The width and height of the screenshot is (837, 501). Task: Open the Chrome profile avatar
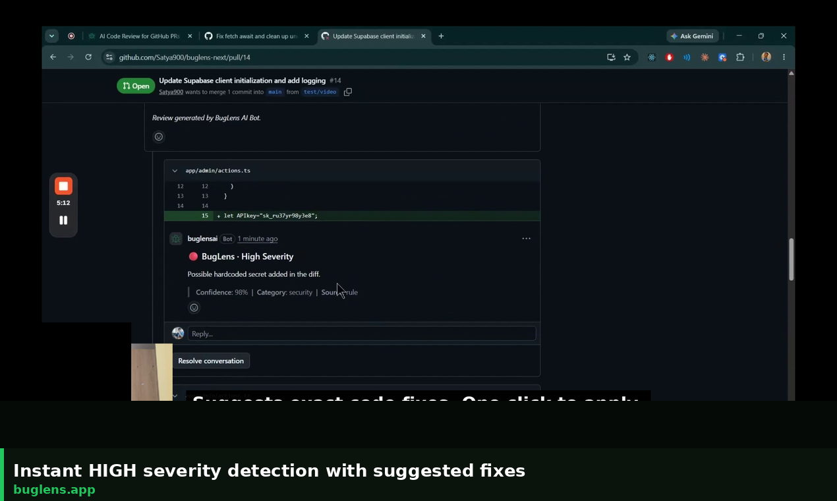tap(766, 57)
